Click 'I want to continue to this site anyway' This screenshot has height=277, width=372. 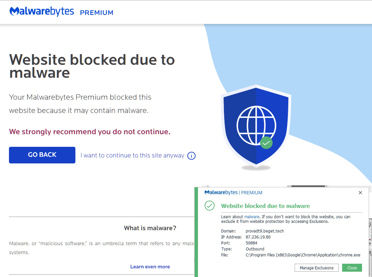(x=132, y=155)
